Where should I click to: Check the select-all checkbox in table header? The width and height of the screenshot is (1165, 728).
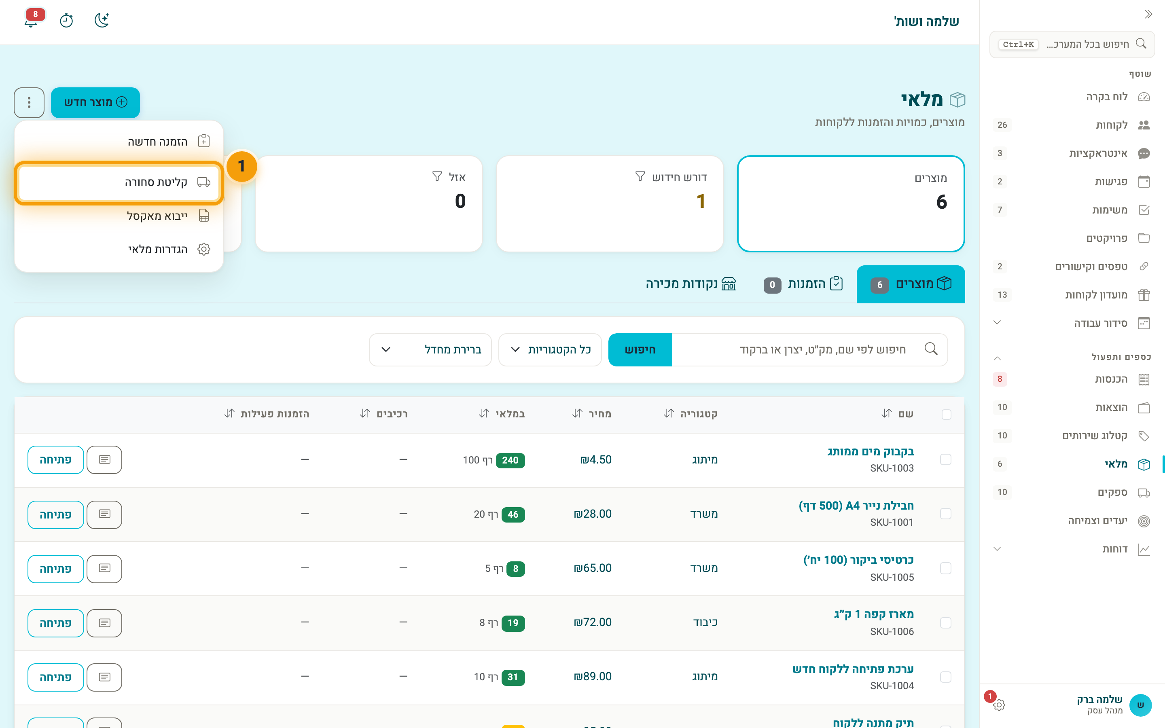coord(946,414)
